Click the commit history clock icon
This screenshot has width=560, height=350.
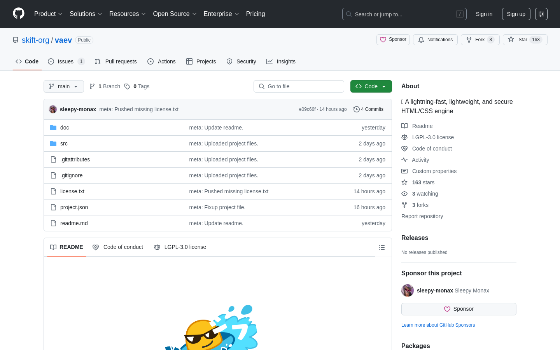pos(356,109)
